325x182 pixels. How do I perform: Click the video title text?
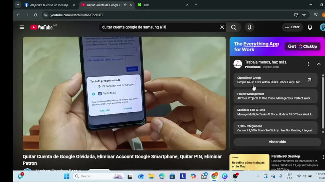(122, 160)
